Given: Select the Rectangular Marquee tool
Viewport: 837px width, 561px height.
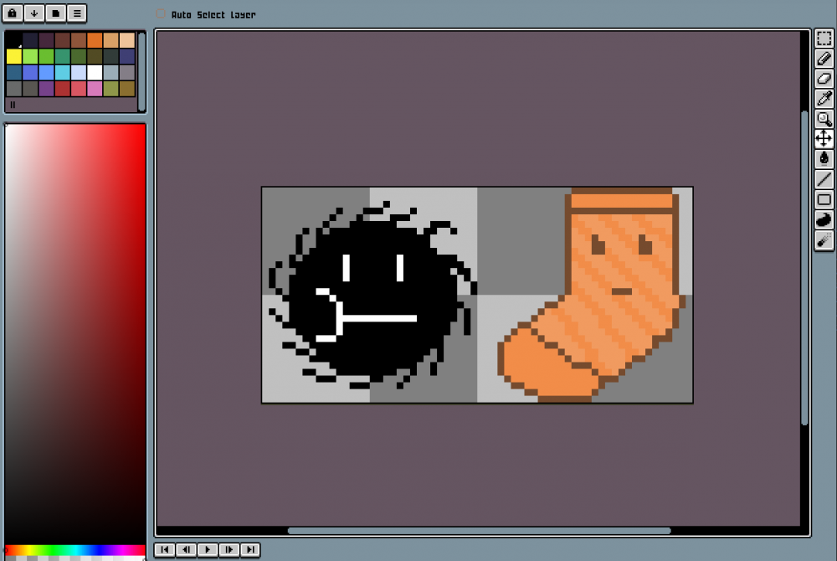Looking at the screenshot, I should pyautogui.click(x=824, y=39).
